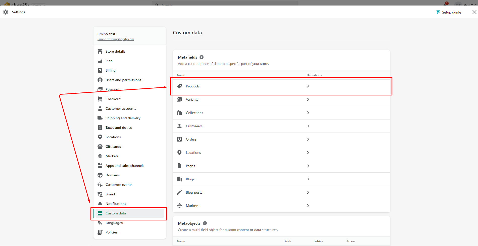The image size is (478, 246).
Task: Go to Policies settings
Action: [x=111, y=232]
